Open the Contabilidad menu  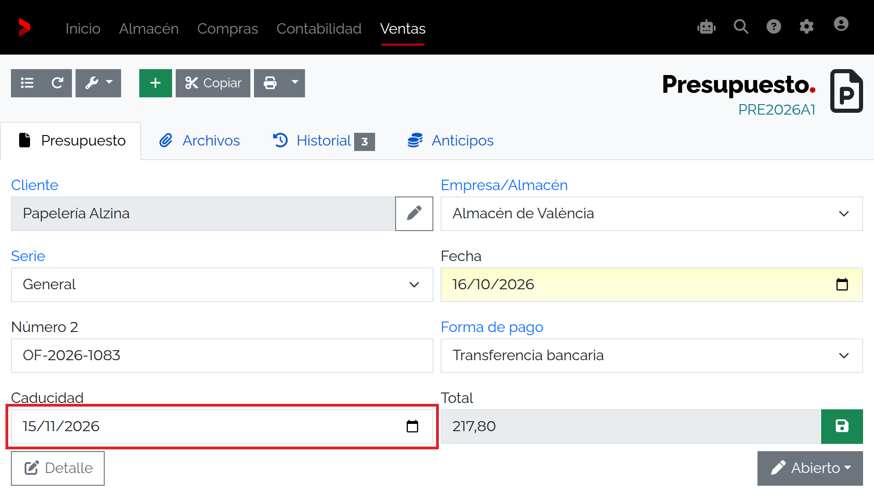click(319, 29)
